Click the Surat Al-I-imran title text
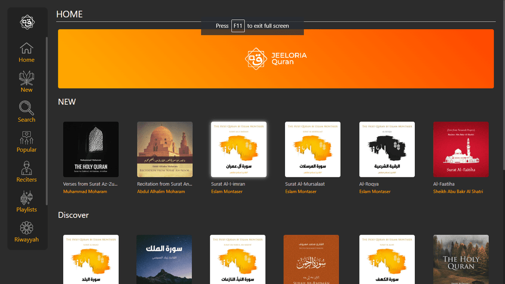The image size is (505, 284). [x=228, y=184]
